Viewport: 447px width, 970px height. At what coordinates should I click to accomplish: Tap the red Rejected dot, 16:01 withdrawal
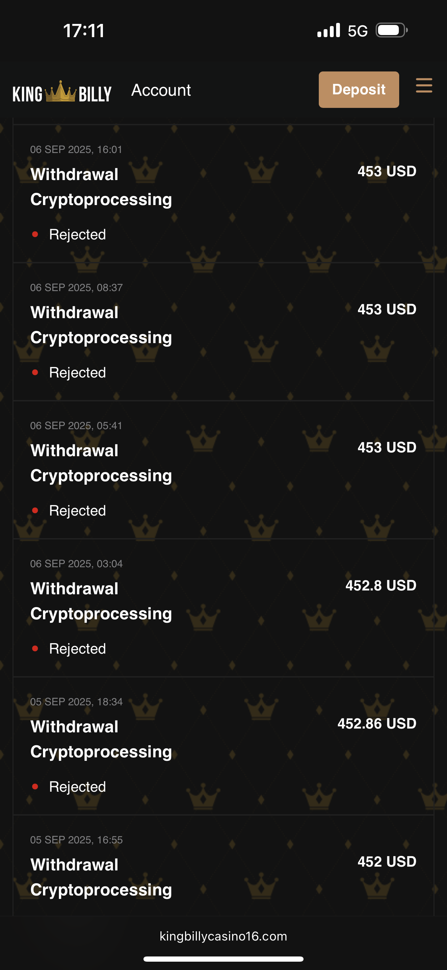point(35,234)
